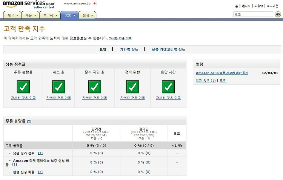283x180 pixels.
Task: Click the green checkmark under 주문 불량률
Action: click(x=23, y=87)
